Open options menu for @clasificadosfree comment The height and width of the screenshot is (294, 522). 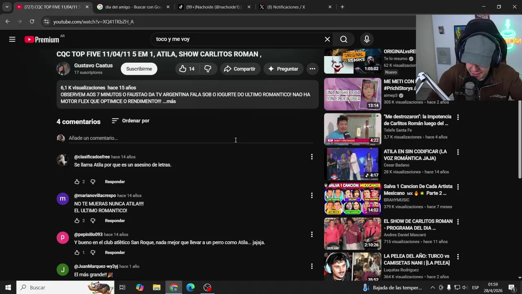[x=312, y=157]
